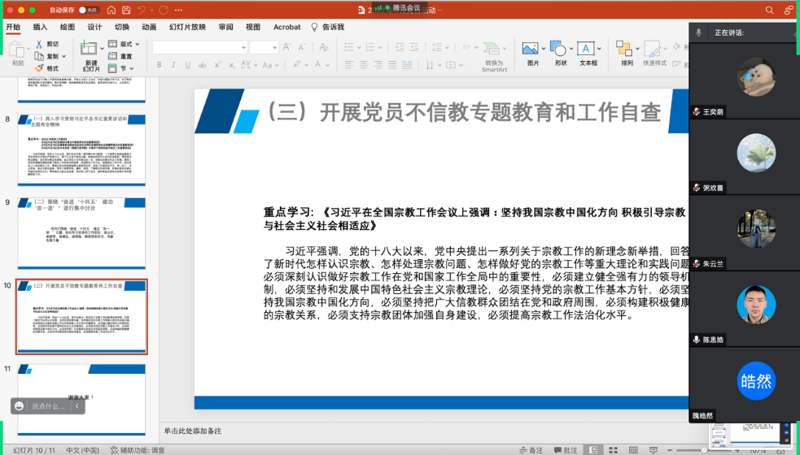This screenshot has height=455, width=800.
Task: Click the 快速样式 (Quick Styles) button
Action: 654,54
